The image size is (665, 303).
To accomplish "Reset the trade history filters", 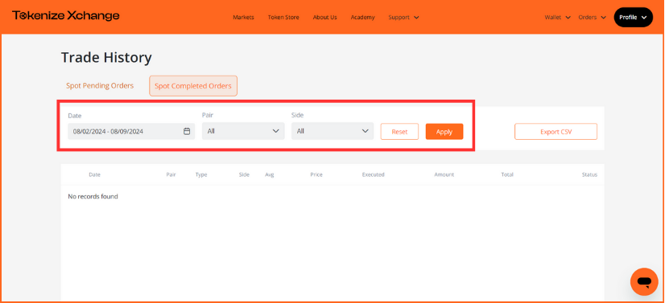I will click(399, 132).
